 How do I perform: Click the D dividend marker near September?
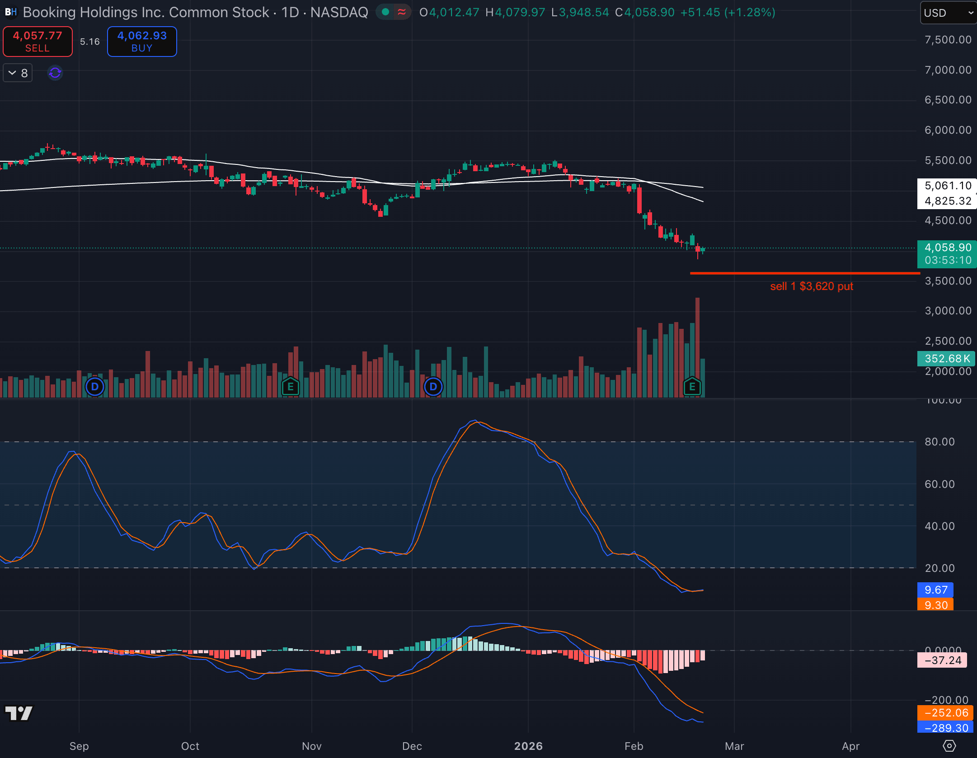[x=94, y=386]
